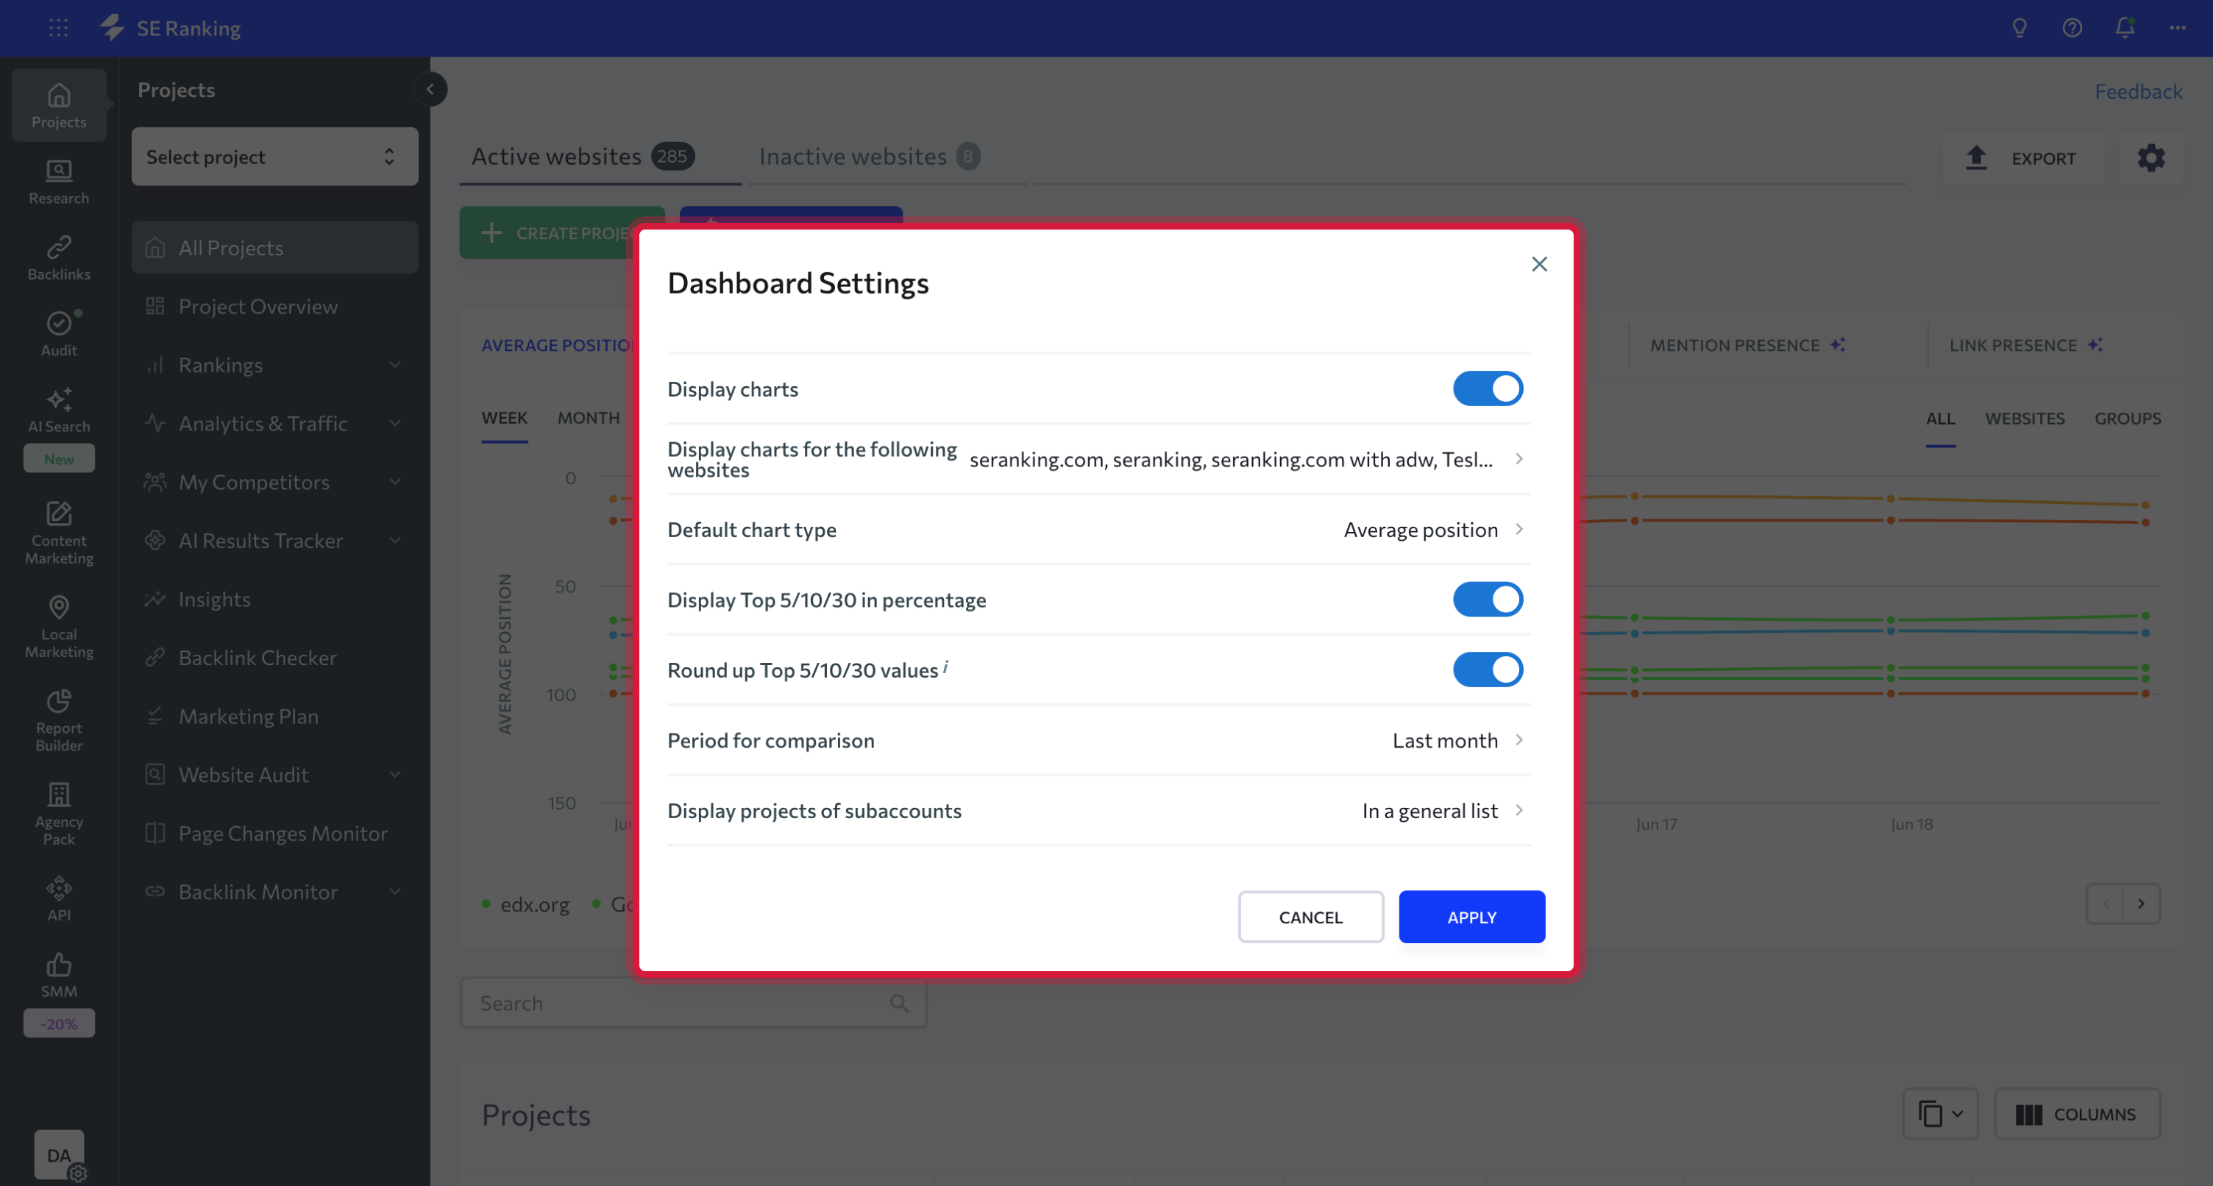Open Backlinks in left rail

pyautogui.click(x=60, y=258)
